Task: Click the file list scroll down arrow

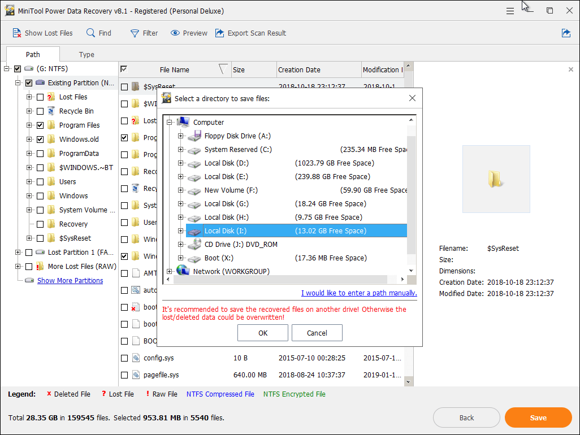Action: click(x=408, y=382)
